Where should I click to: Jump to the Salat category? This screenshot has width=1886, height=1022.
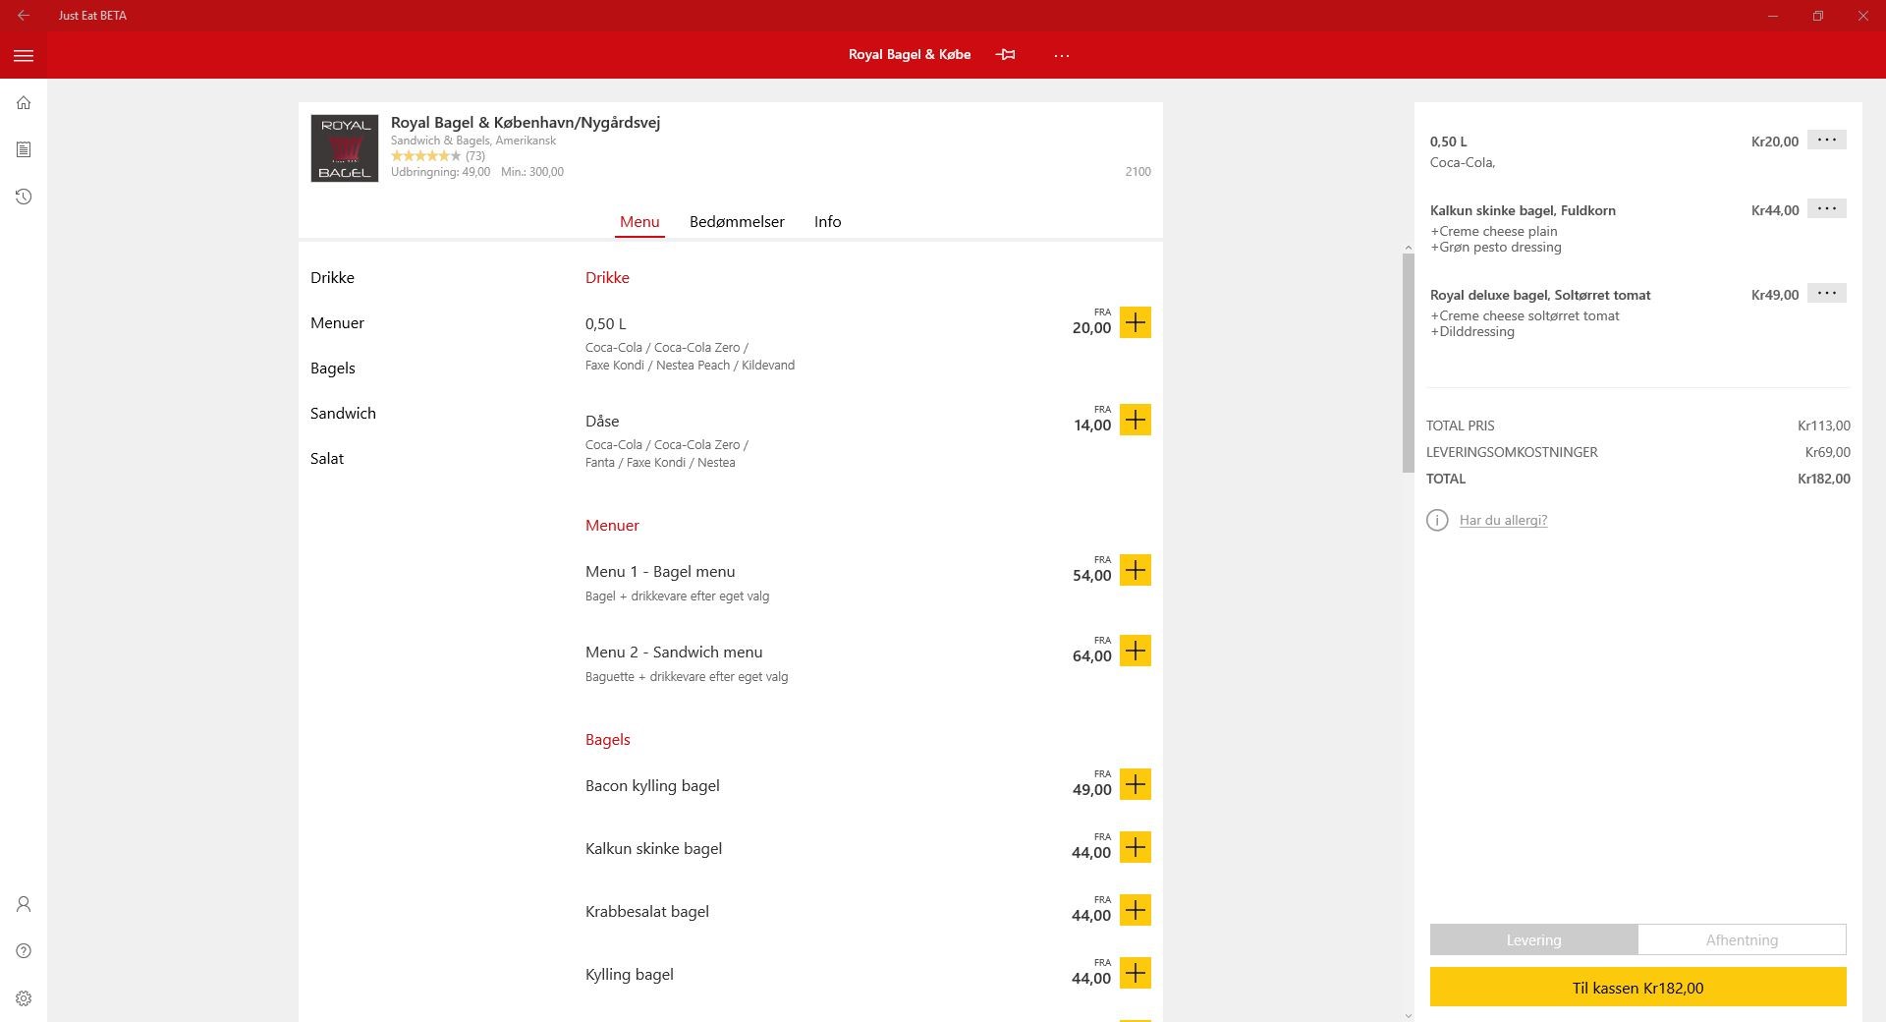pyautogui.click(x=327, y=459)
